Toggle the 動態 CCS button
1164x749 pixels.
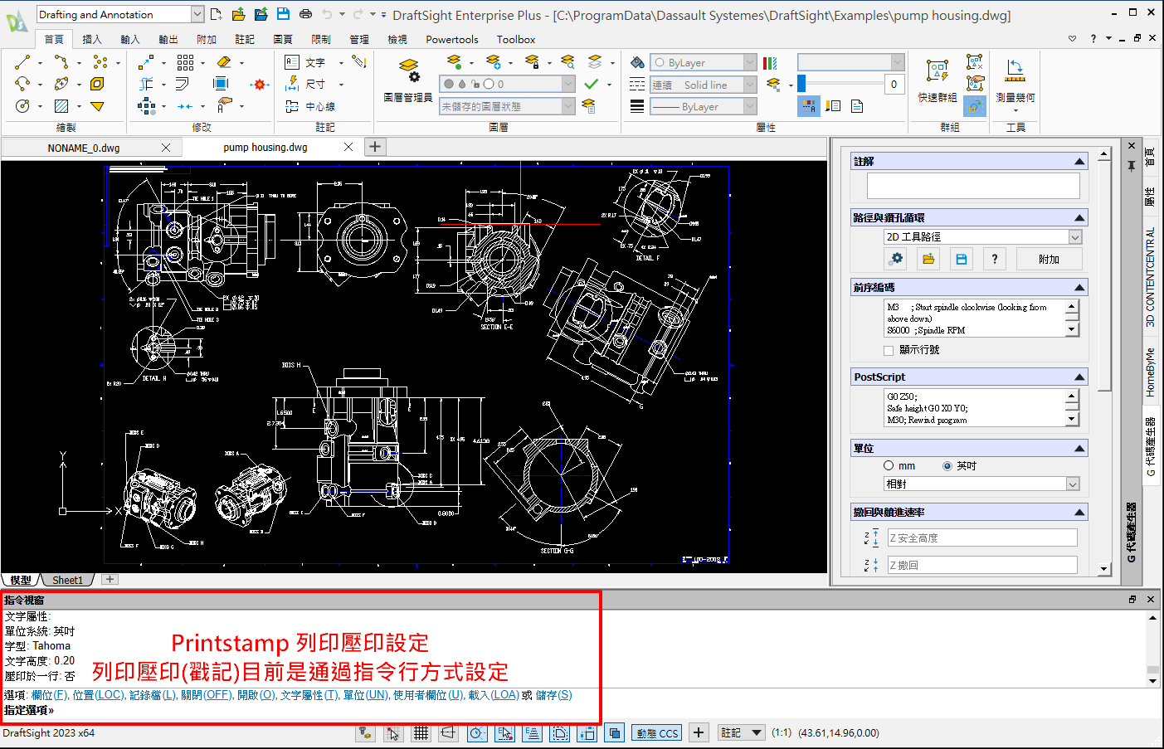[x=658, y=733]
